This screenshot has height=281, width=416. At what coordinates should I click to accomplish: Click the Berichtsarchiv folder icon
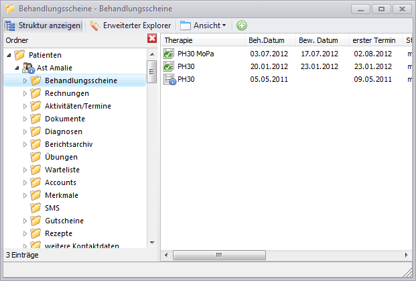click(36, 144)
